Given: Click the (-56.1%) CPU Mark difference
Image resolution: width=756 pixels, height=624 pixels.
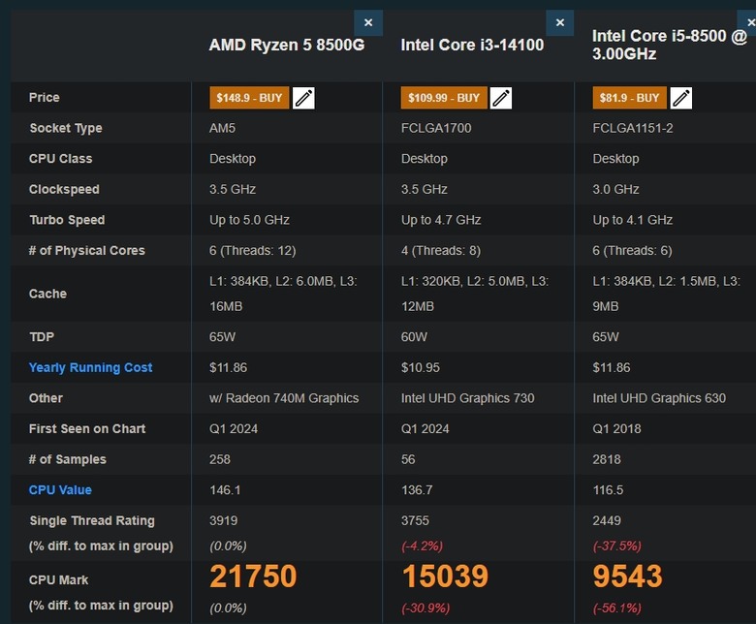Looking at the screenshot, I should click(617, 608).
